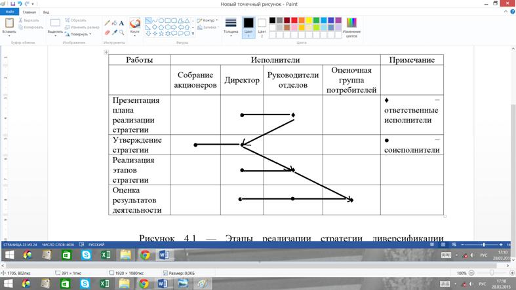Choose the Oval shape

point(161,21)
